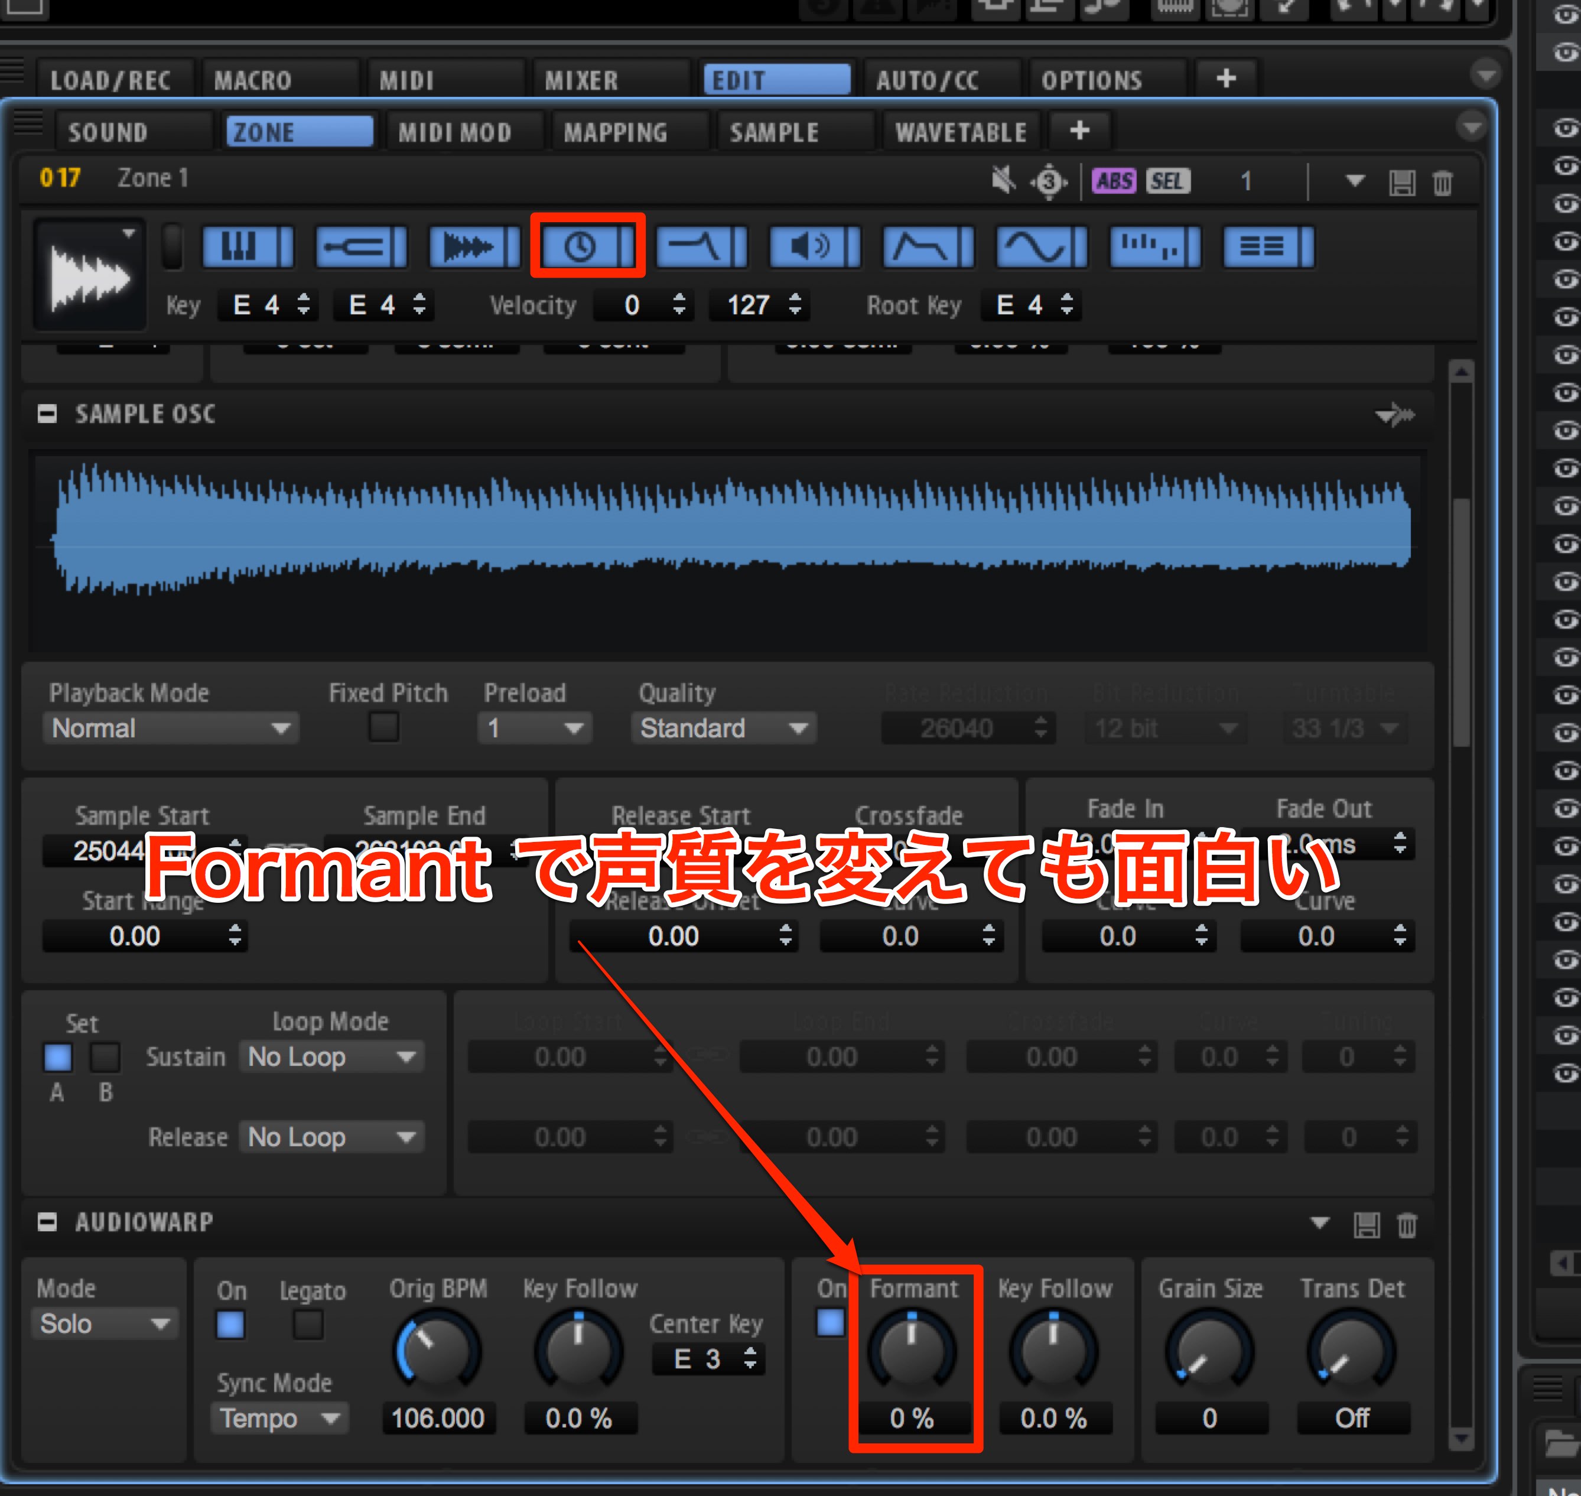
Task: Click the sample waveform display
Action: [x=728, y=552]
